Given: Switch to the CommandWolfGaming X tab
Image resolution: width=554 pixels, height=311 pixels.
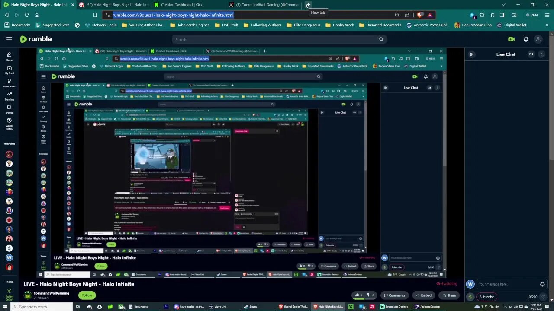Looking at the screenshot, I should pos(264,5).
